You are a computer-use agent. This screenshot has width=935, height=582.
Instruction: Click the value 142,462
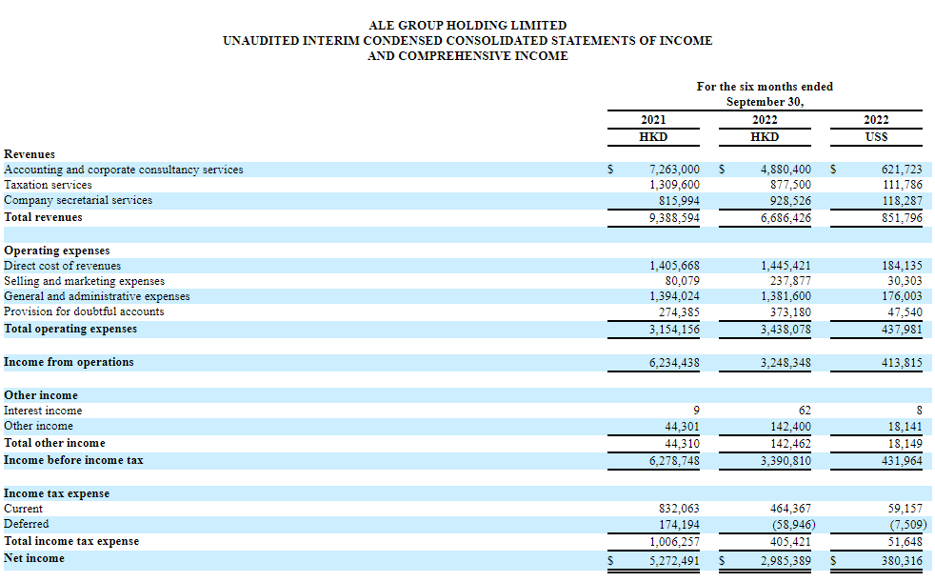[790, 444]
